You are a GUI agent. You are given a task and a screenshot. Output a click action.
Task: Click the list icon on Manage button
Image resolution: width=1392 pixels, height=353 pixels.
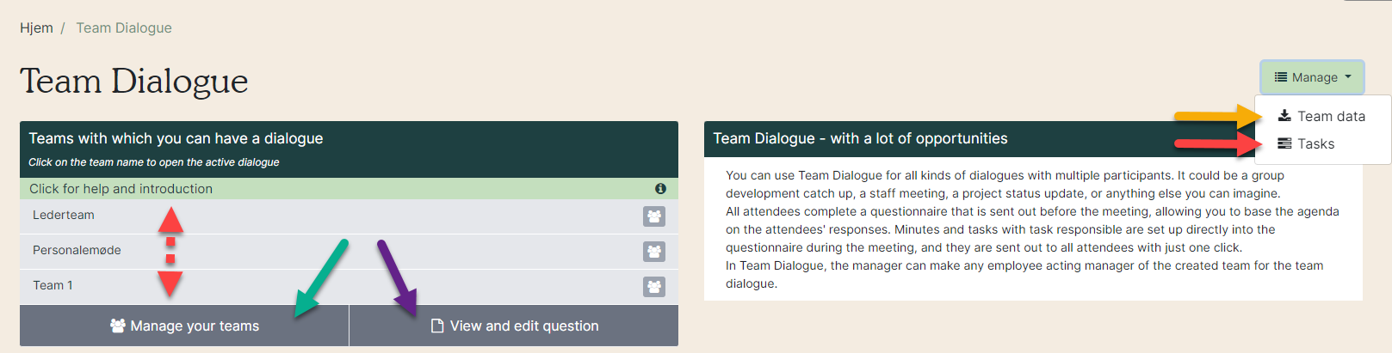coord(1281,77)
